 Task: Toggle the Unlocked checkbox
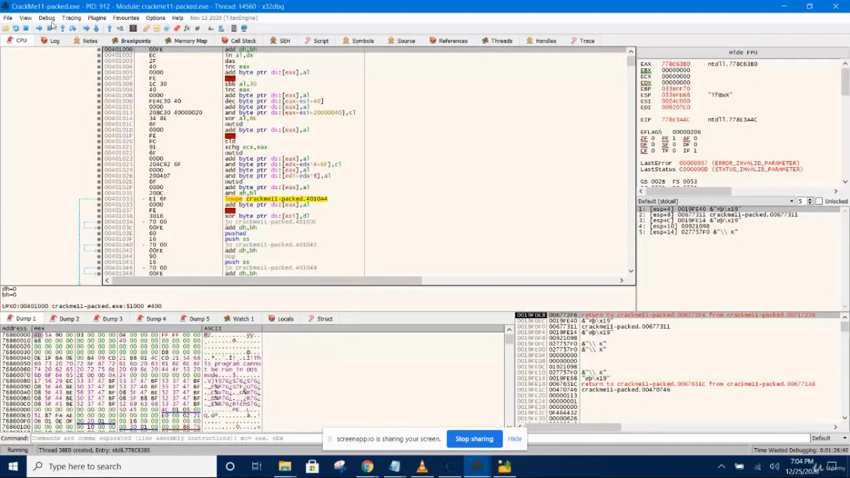tap(819, 201)
